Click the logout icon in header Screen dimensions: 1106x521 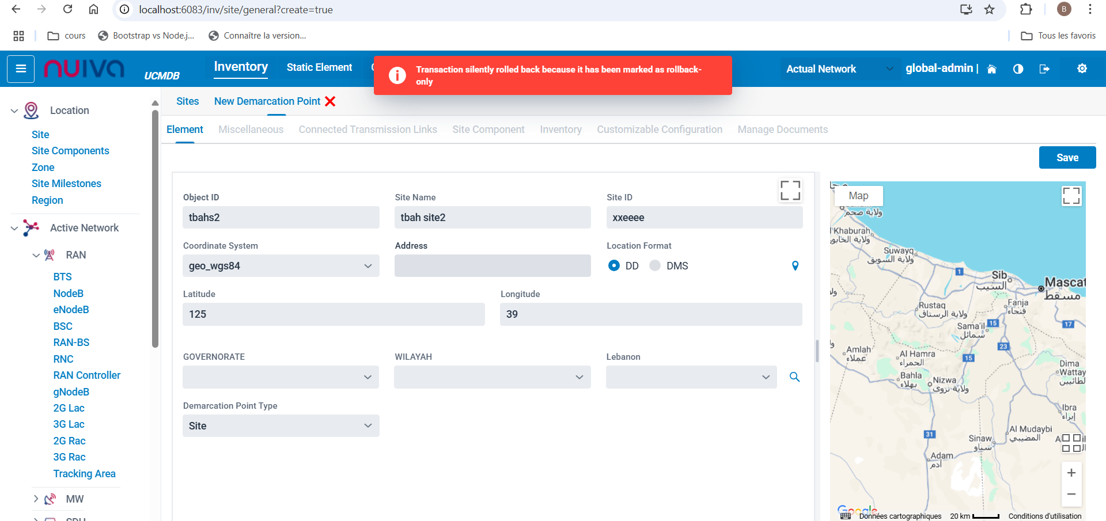click(x=1044, y=69)
